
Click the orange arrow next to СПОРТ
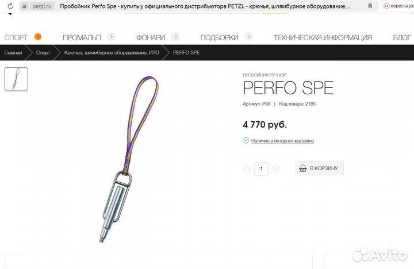coord(38,37)
